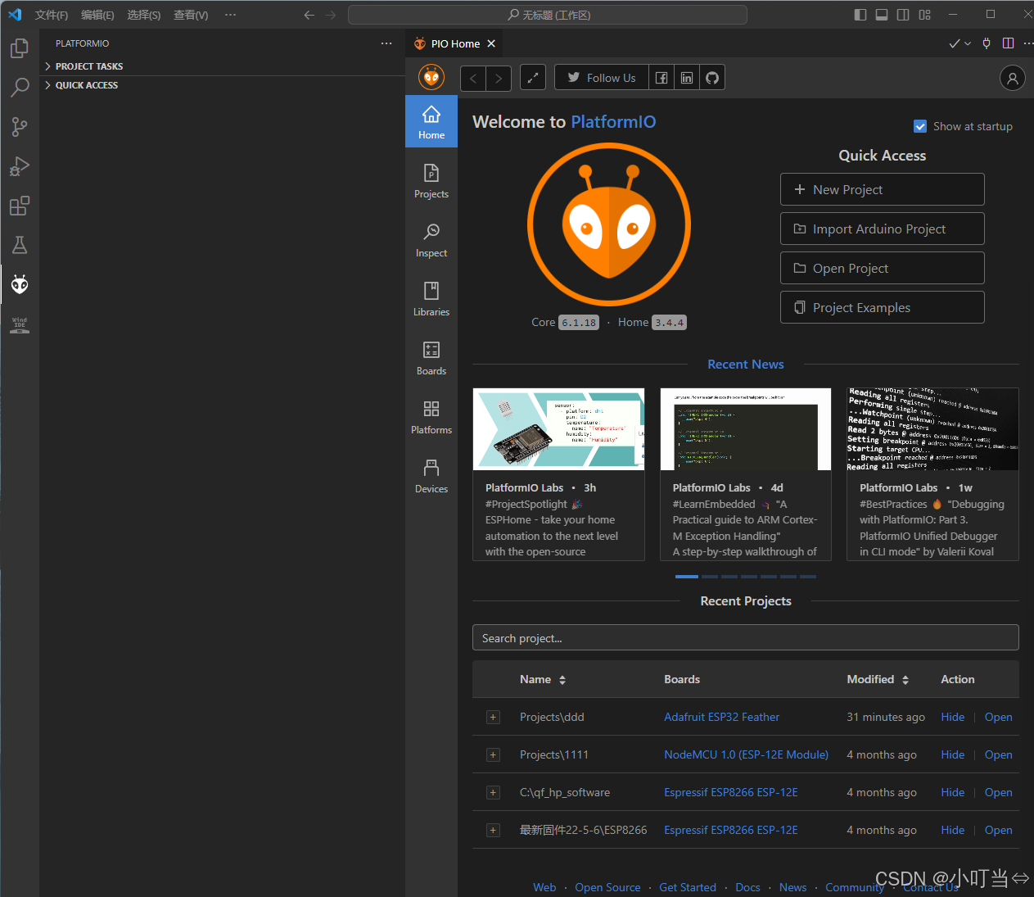Open the 选择(S) menu
The height and width of the screenshot is (897, 1034).
[144, 15]
